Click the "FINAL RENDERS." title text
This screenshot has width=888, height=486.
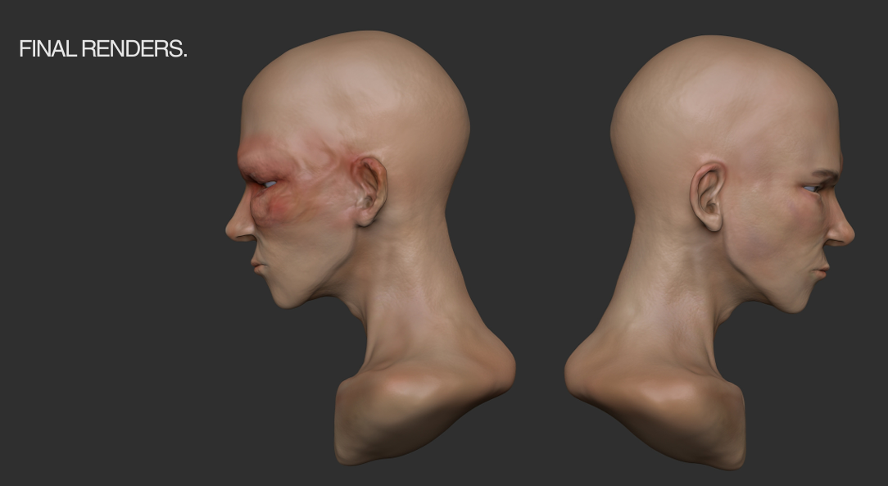point(103,49)
